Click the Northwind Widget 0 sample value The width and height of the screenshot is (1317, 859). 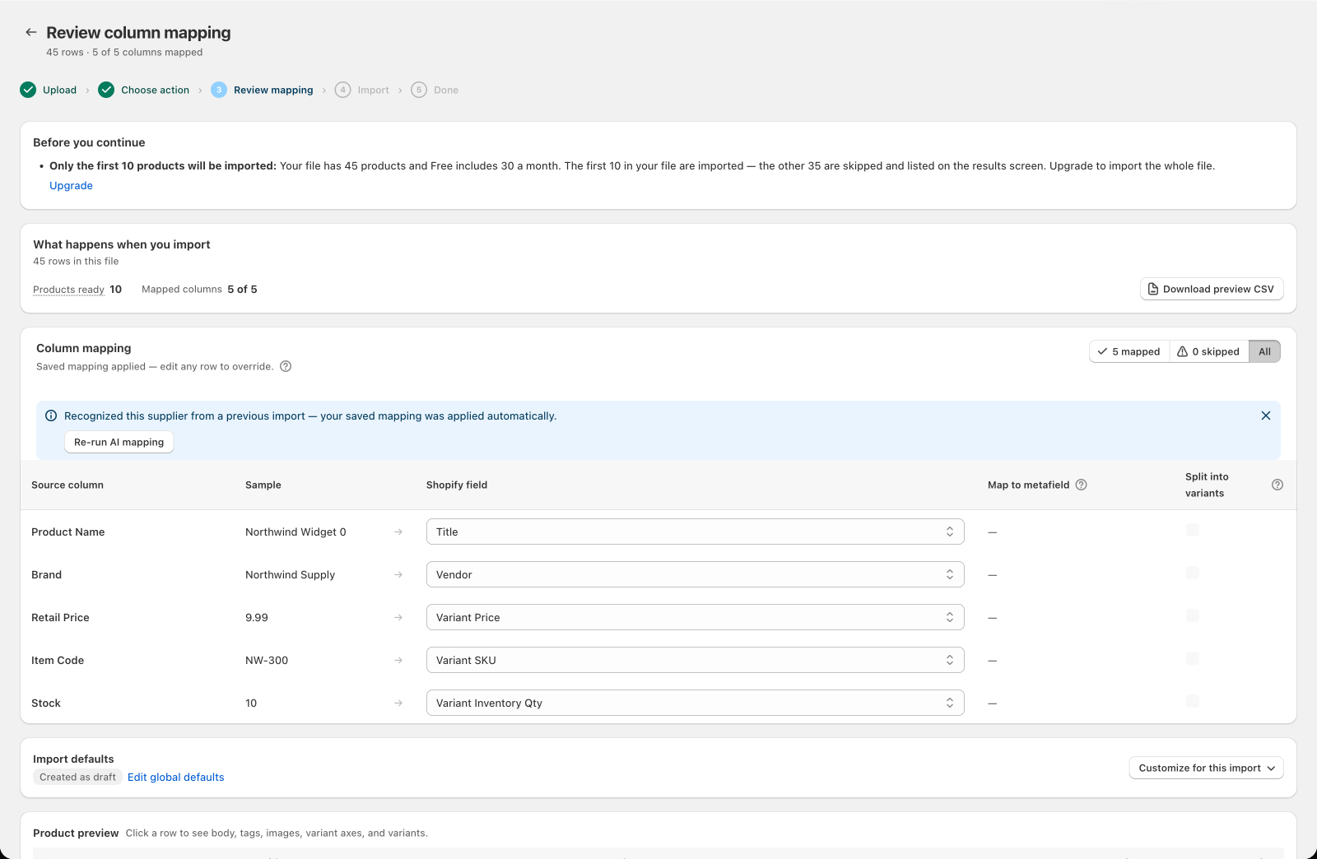click(x=296, y=532)
